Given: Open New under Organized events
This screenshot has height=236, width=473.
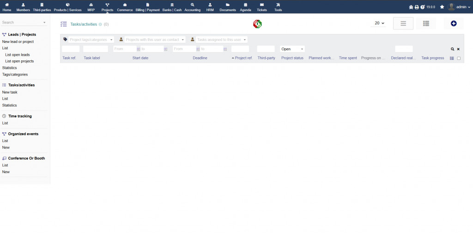Looking at the screenshot, I should (6, 147).
